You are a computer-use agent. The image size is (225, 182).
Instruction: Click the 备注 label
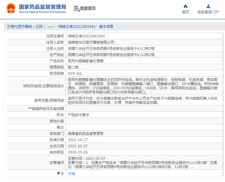point(61,127)
